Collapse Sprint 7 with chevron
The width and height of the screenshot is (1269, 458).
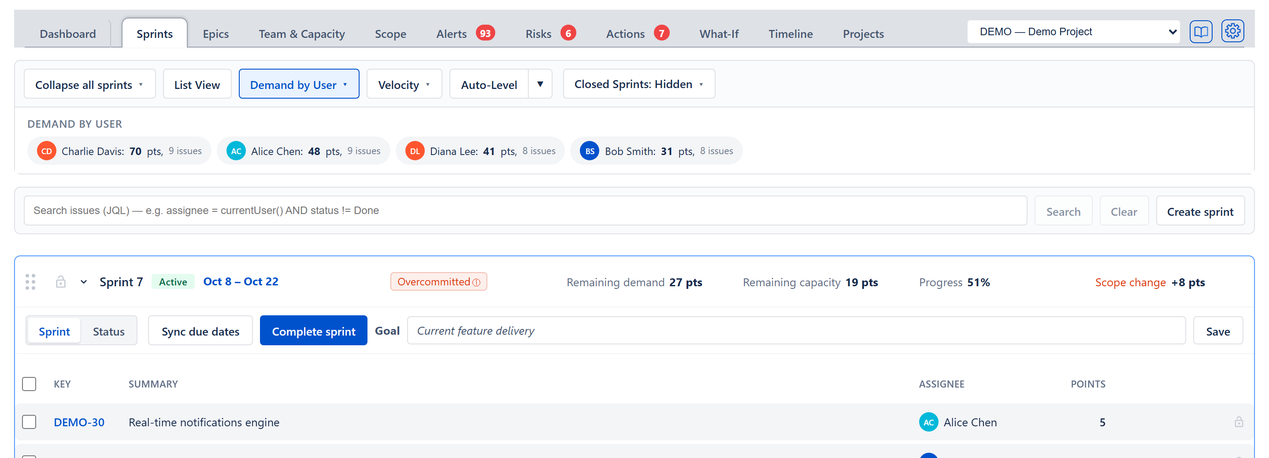[x=84, y=282]
